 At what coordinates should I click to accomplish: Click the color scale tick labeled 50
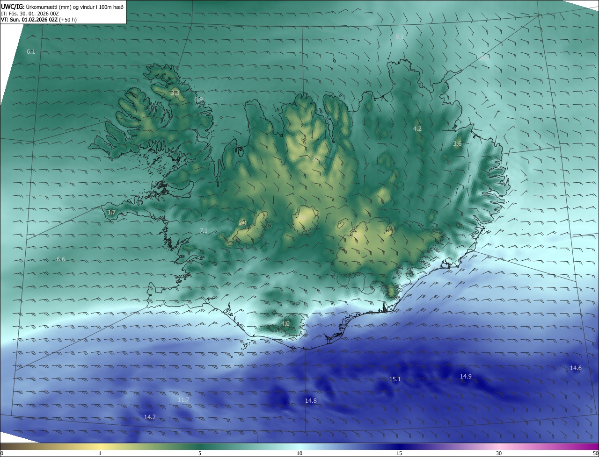click(595, 453)
